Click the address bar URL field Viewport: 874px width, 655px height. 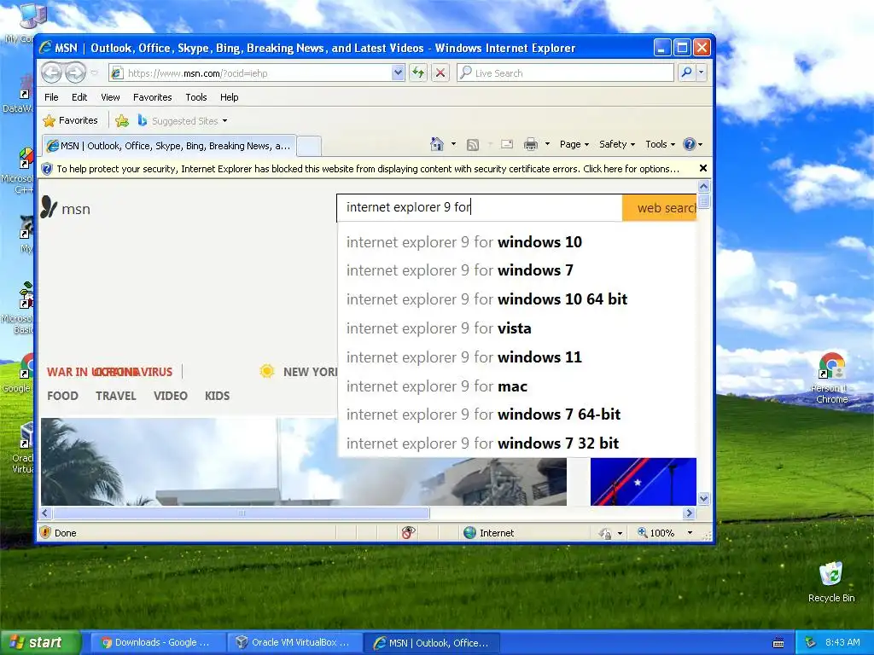[x=256, y=73]
